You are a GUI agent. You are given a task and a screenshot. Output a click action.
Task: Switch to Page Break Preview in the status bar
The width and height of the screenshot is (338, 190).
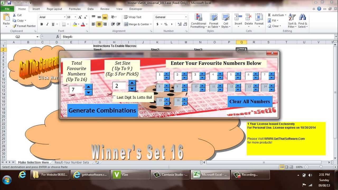click(x=292, y=167)
